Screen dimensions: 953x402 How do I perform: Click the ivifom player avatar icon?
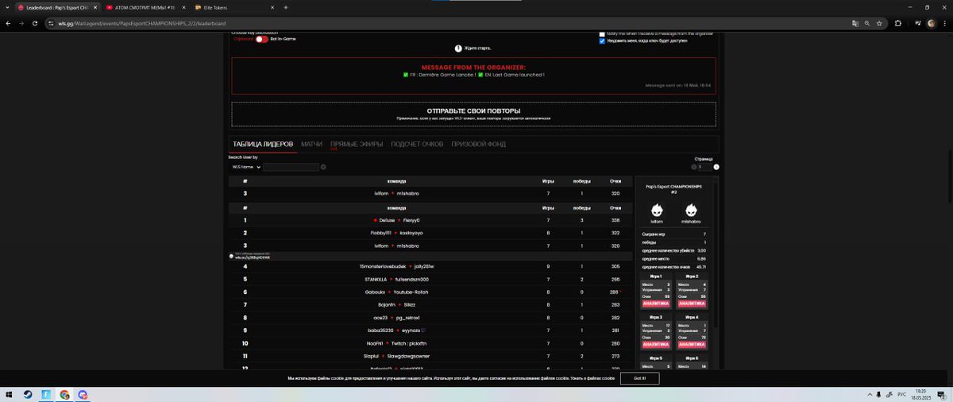(657, 210)
